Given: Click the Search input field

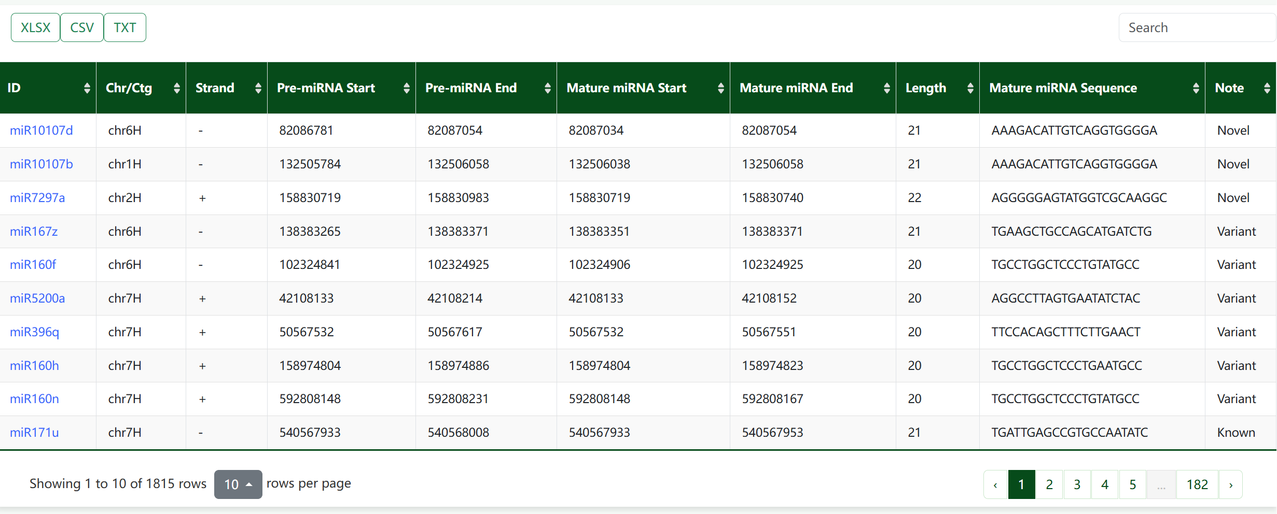Looking at the screenshot, I should click(x=1197, y=27).
